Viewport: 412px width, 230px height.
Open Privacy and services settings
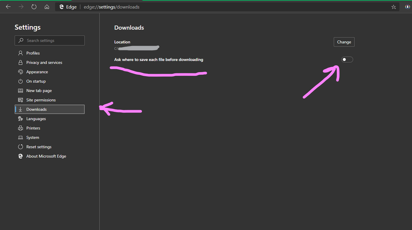click(49, 63)
